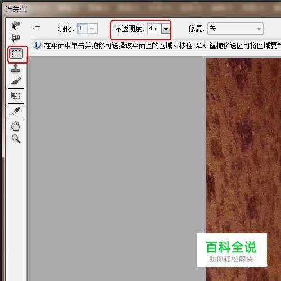Click the 消失点 window title
This screenshot has width=281, height=281.
point(16,9)
